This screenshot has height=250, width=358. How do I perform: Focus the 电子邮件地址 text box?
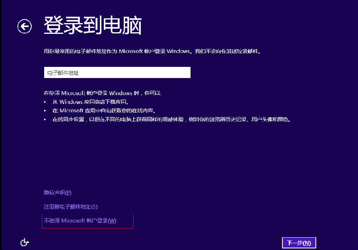[117, 72]
